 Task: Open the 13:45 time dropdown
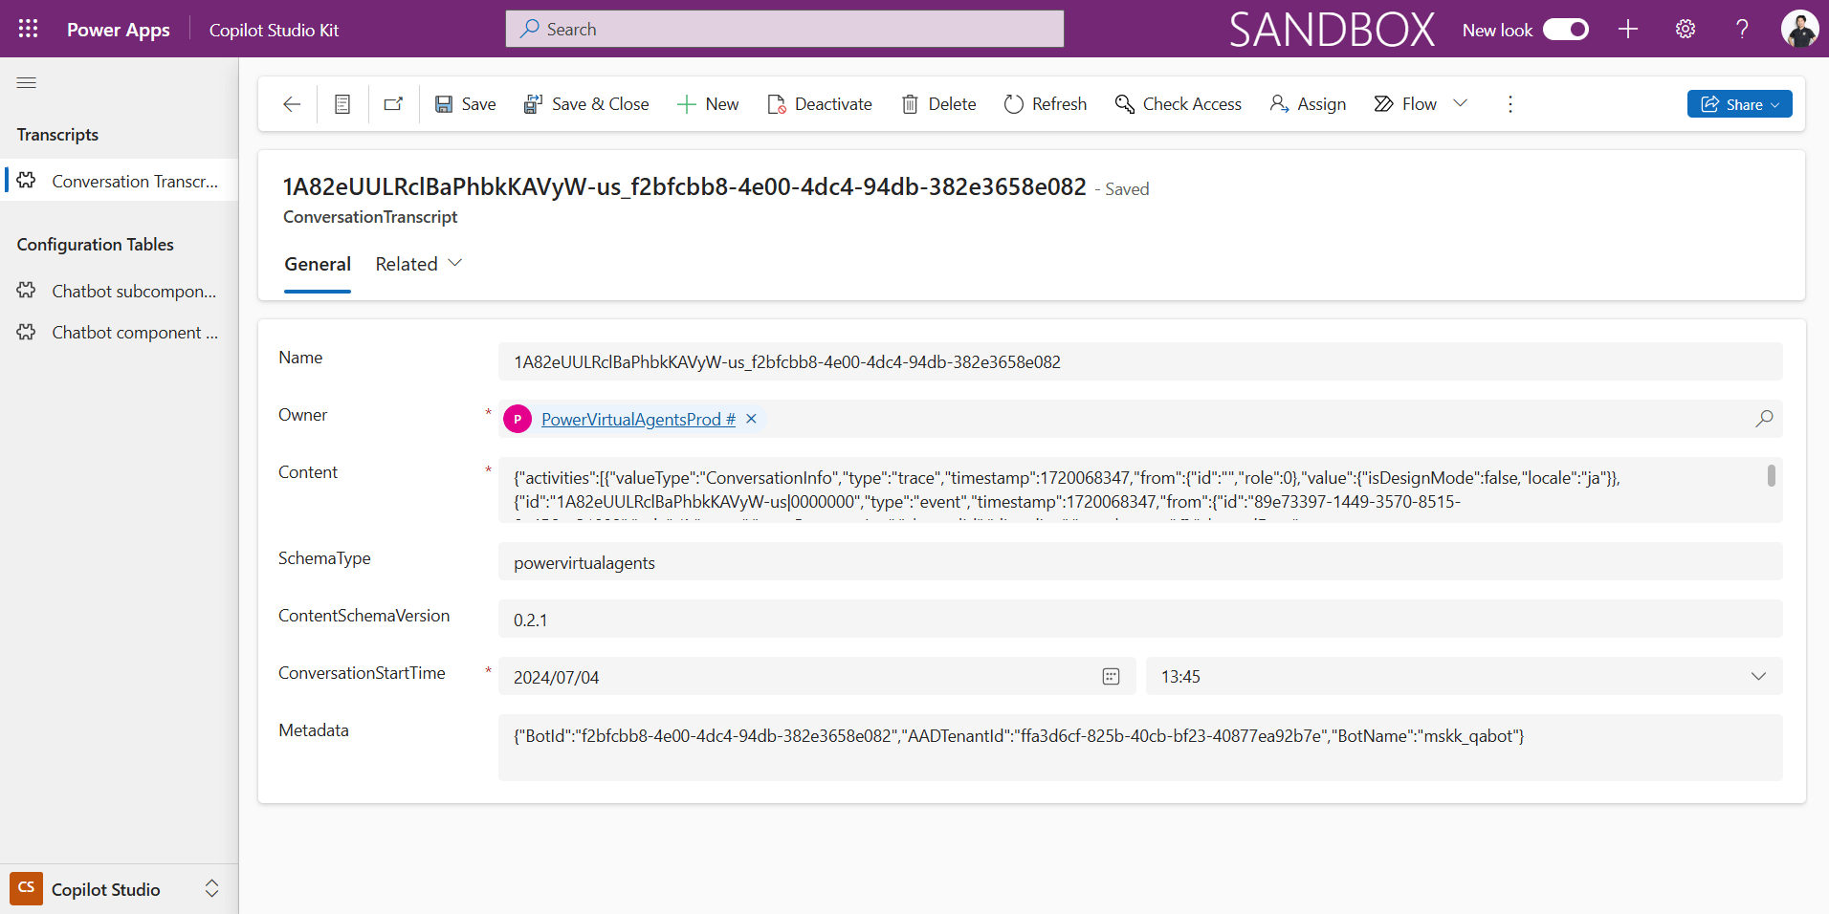pos(1757,677)
